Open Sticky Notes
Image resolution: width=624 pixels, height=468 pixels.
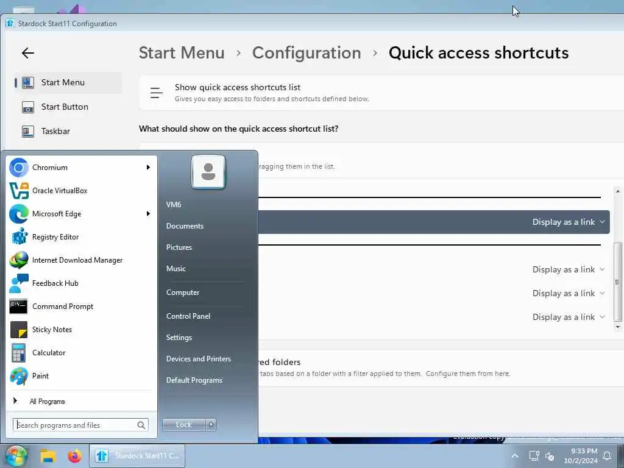coord(80,330)
